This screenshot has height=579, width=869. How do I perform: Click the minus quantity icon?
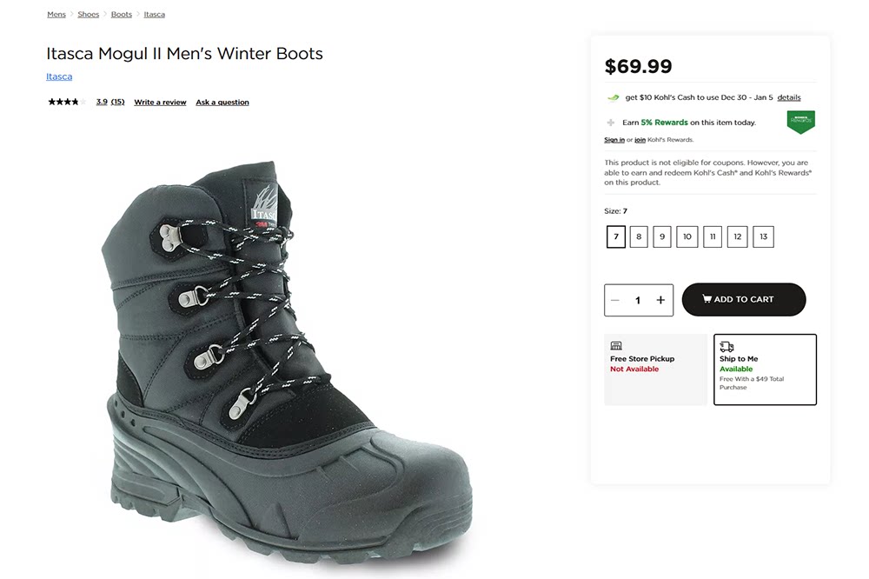615,300
